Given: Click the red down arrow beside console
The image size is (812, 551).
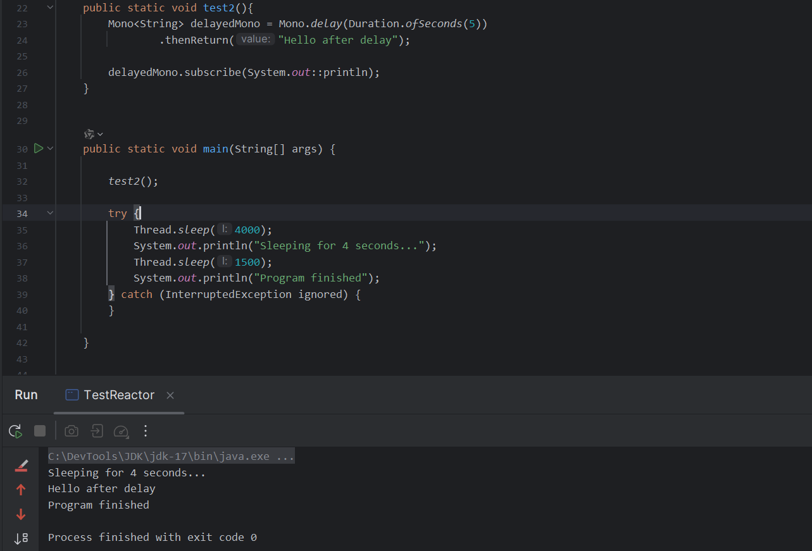Looking at the screenshot, I should point(21,514).
